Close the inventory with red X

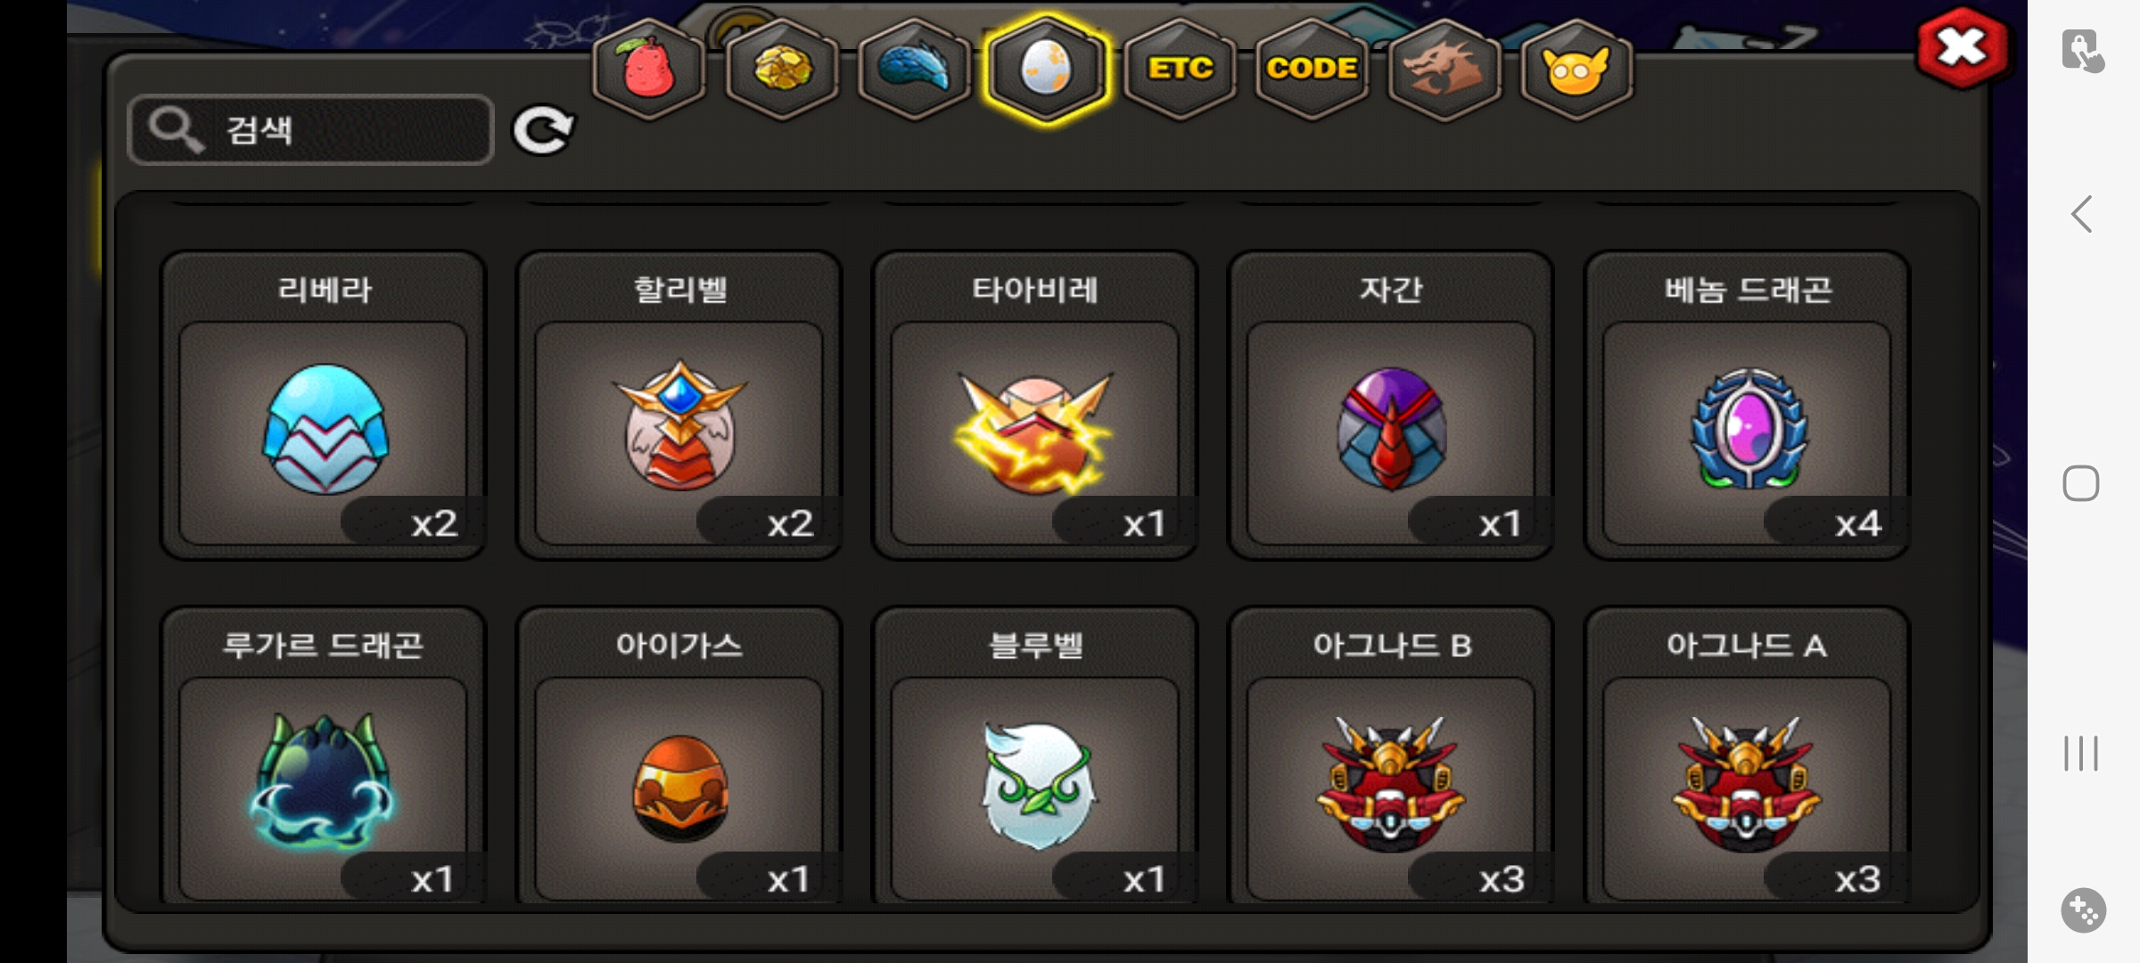[x=1962, y=48]
